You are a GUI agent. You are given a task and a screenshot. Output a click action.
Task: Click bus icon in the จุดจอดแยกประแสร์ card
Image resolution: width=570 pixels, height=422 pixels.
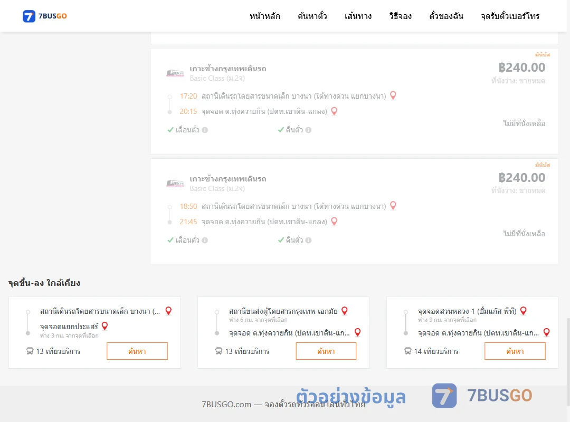pyautogui.click(x=30, y=351)
